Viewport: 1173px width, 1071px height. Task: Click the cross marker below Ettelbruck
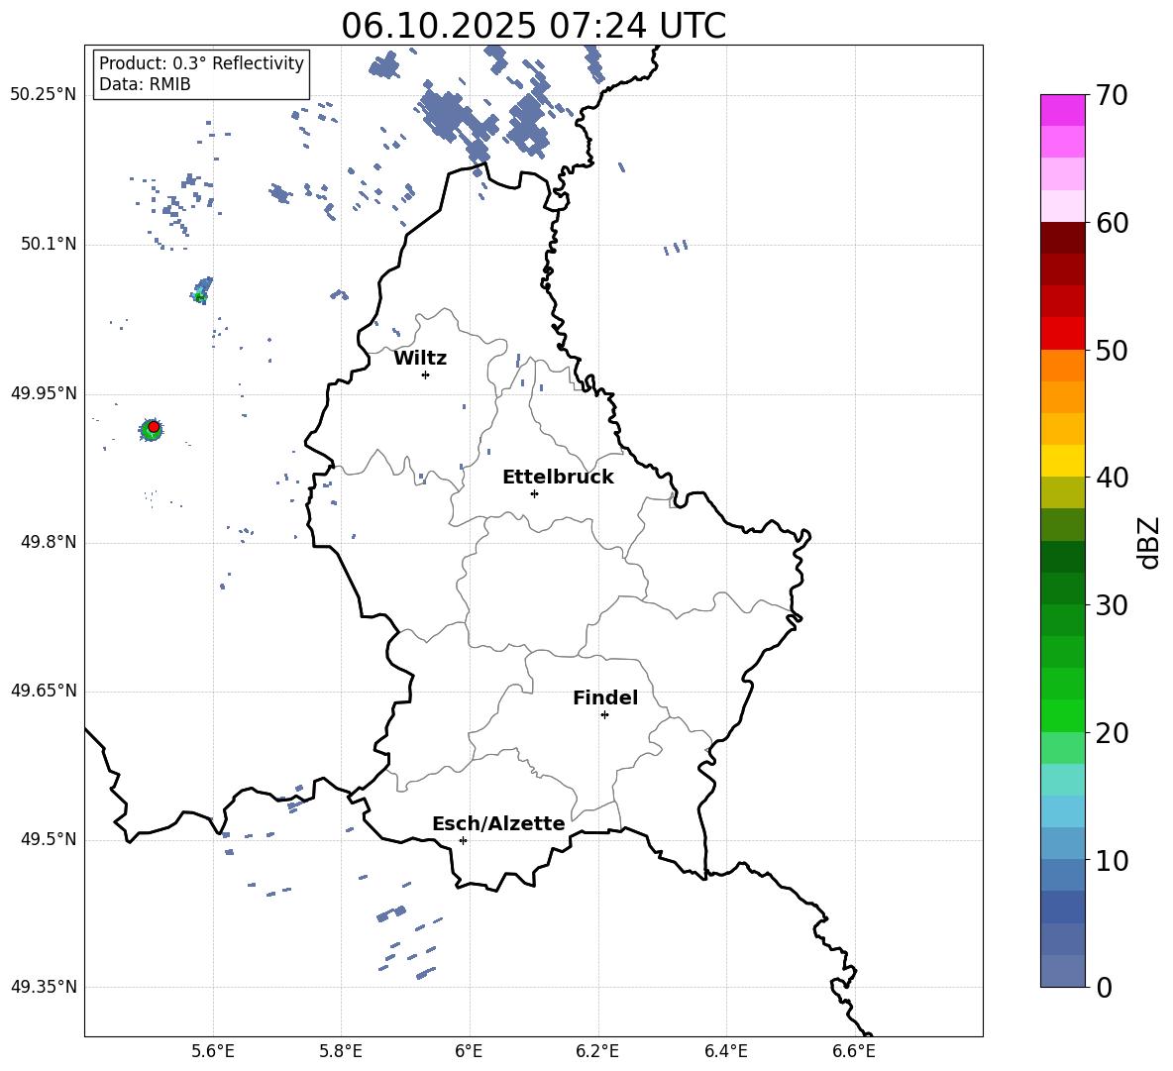coord(534,493)
